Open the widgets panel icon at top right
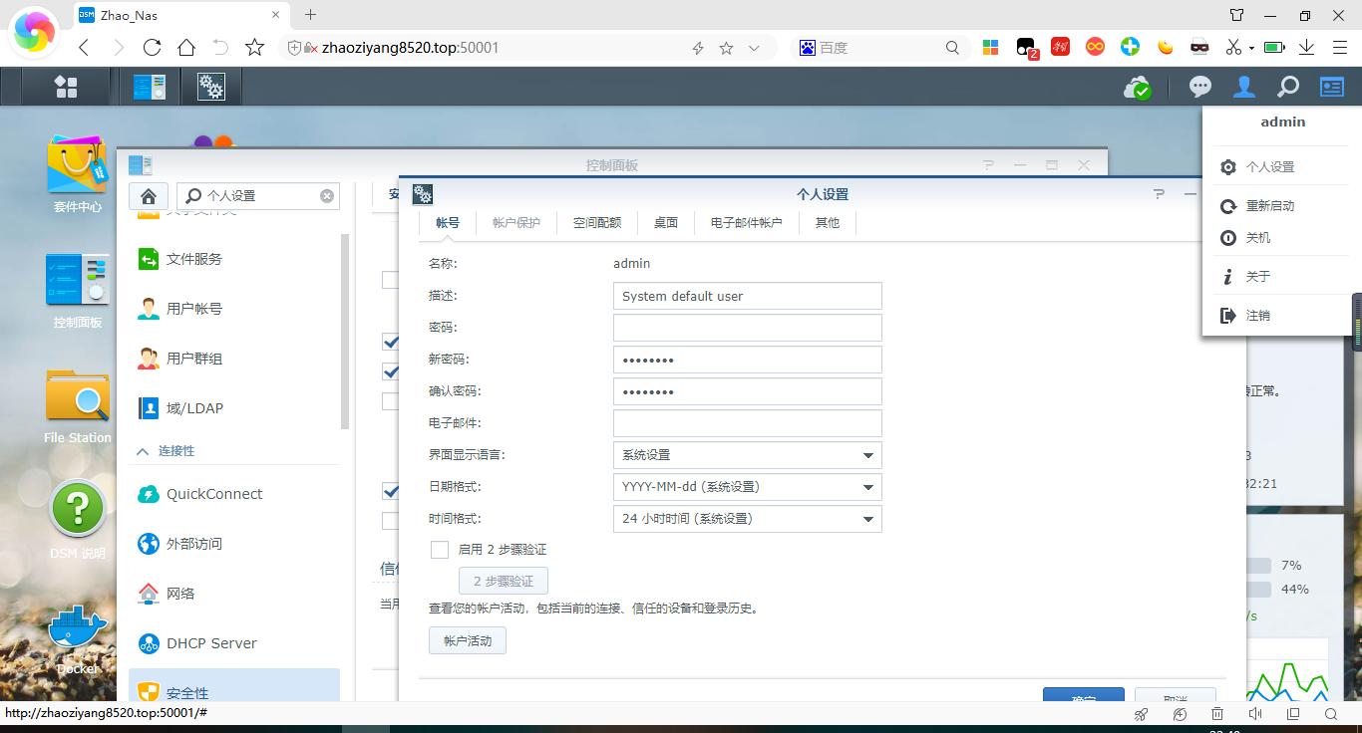 coord(1331,86)
